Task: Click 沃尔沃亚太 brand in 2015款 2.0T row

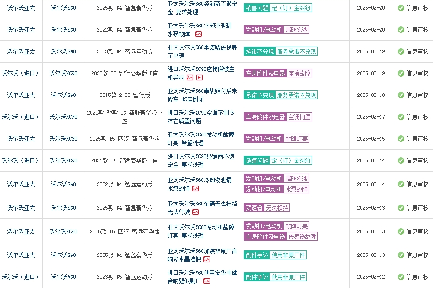Action: 21,95
